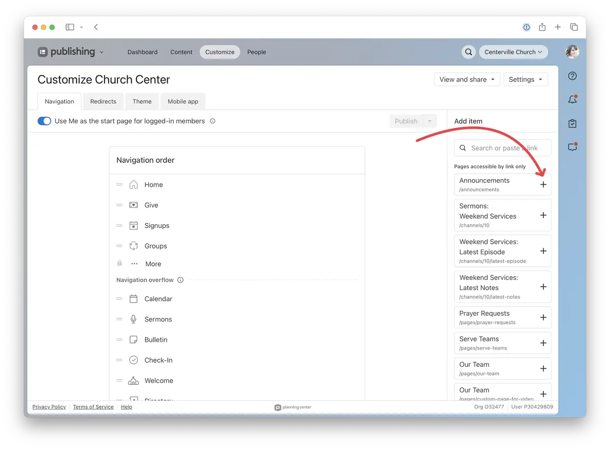
Task: Click the Welcome church icon
Action: point(134,381)
